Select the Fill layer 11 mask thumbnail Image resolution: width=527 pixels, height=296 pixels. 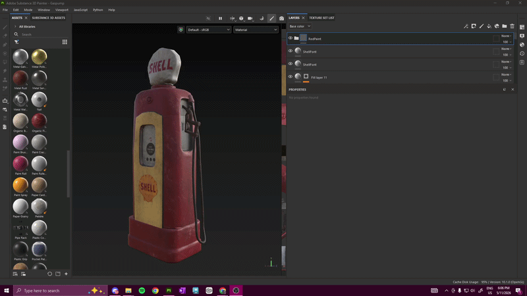pos(306,76)
